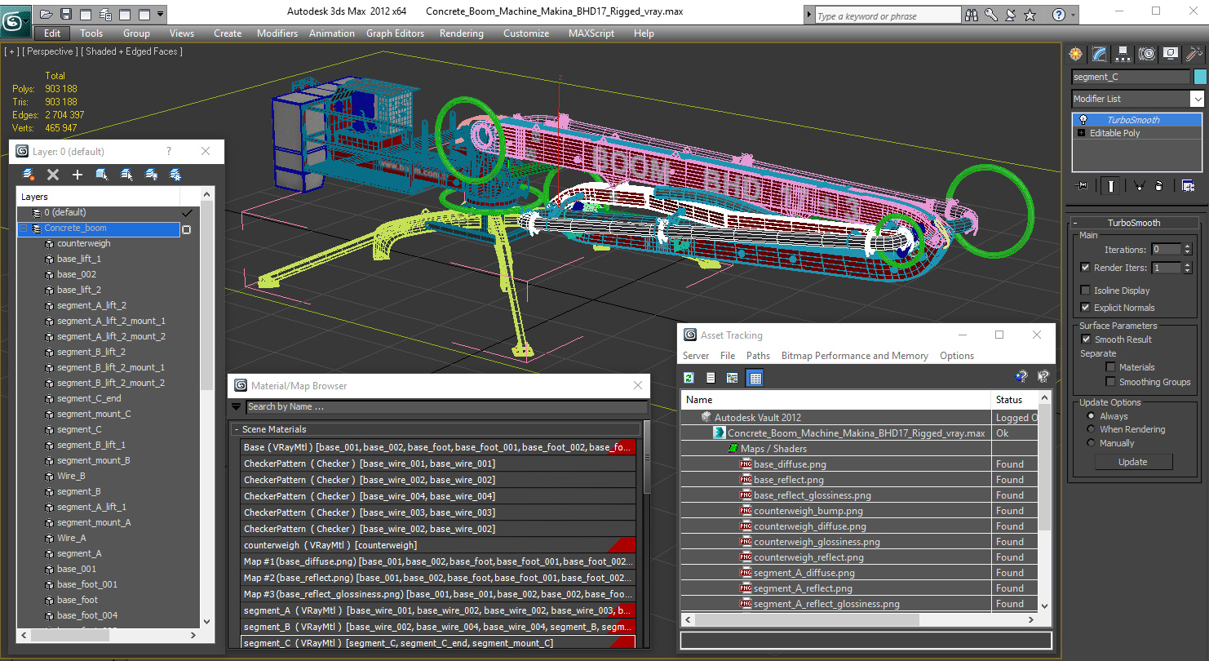This screenshot has height=661, width=1209.
Task: Click the Save File floppy icon
Action: [x=66, y=14]
